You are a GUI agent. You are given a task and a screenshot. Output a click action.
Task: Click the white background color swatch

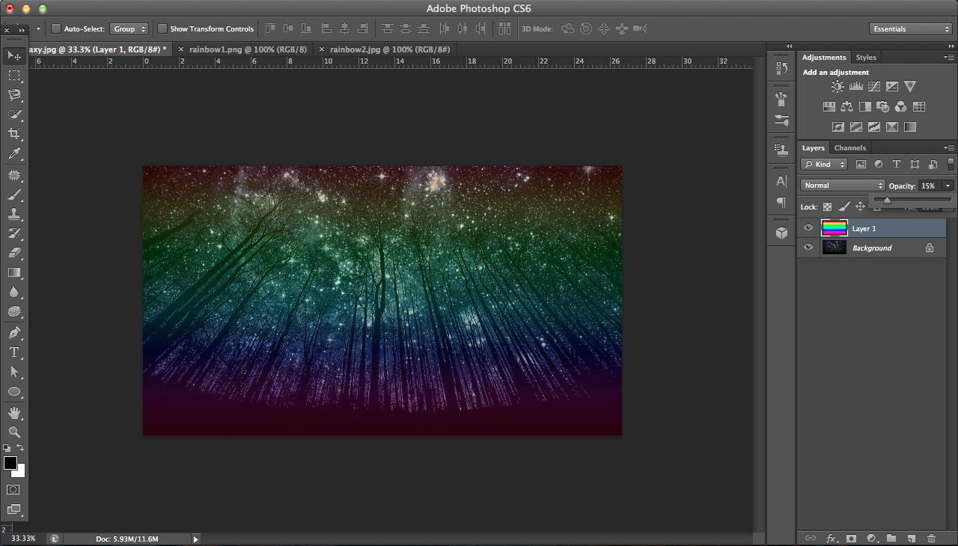pyautogui.click(x=21, y=472)
